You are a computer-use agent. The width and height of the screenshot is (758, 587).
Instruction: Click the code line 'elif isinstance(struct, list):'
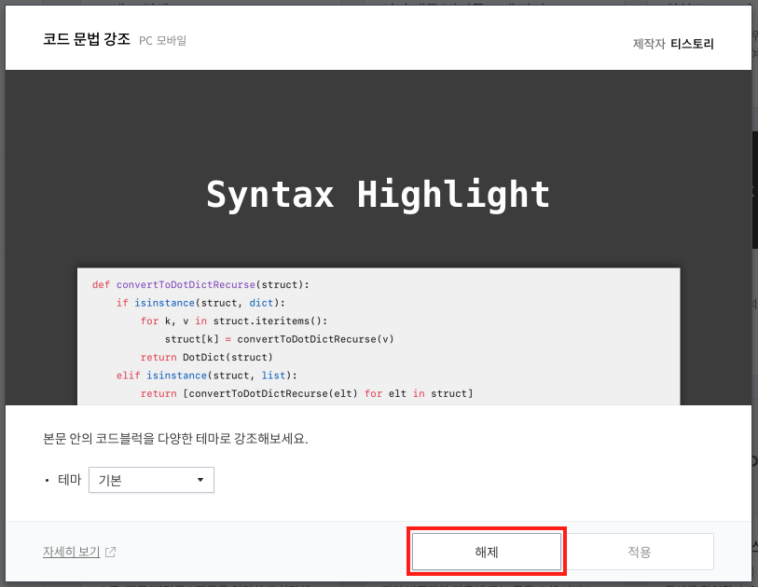coord(206,375)
